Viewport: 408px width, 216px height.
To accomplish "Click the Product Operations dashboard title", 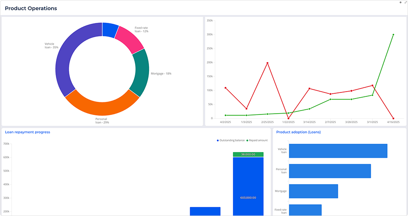I will (x=31, y=8).
